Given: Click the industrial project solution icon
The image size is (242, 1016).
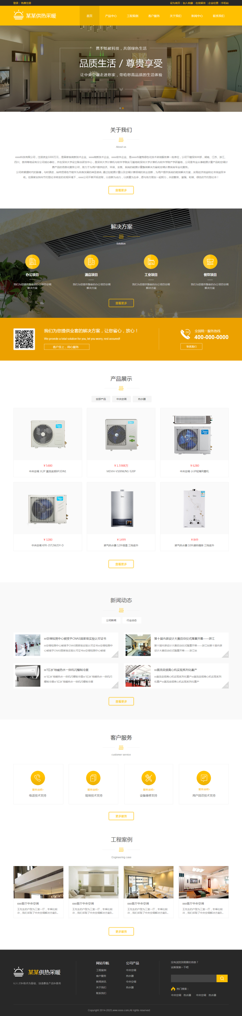Looking at the screenshot, I should 151,262.
